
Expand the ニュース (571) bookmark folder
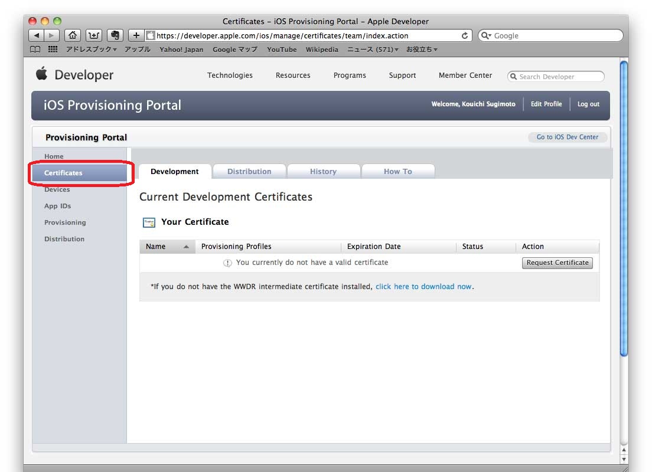[373, 50]
